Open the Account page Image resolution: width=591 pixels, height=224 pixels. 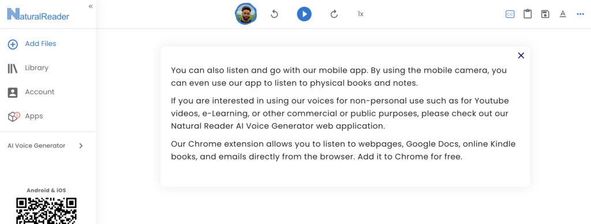[x=40, y=92]
